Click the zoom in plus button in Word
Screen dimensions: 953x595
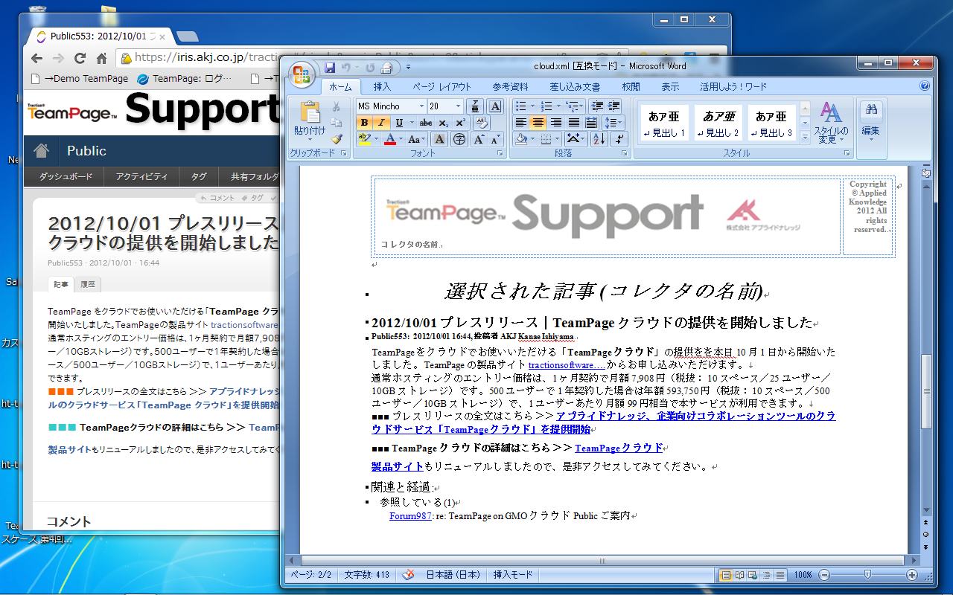click(912, 575)
